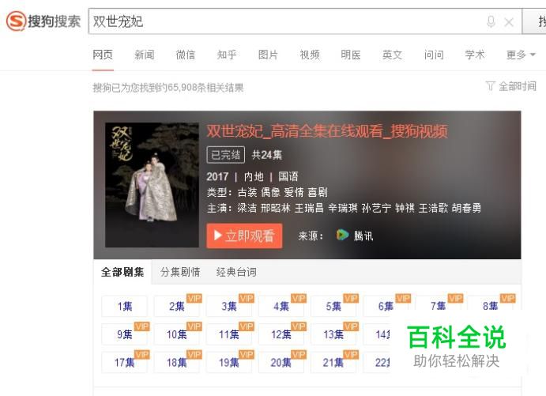The width and height of the screenshot is (546, 396).
Task: Open episode 1集
Action: (x=124, y=306)
